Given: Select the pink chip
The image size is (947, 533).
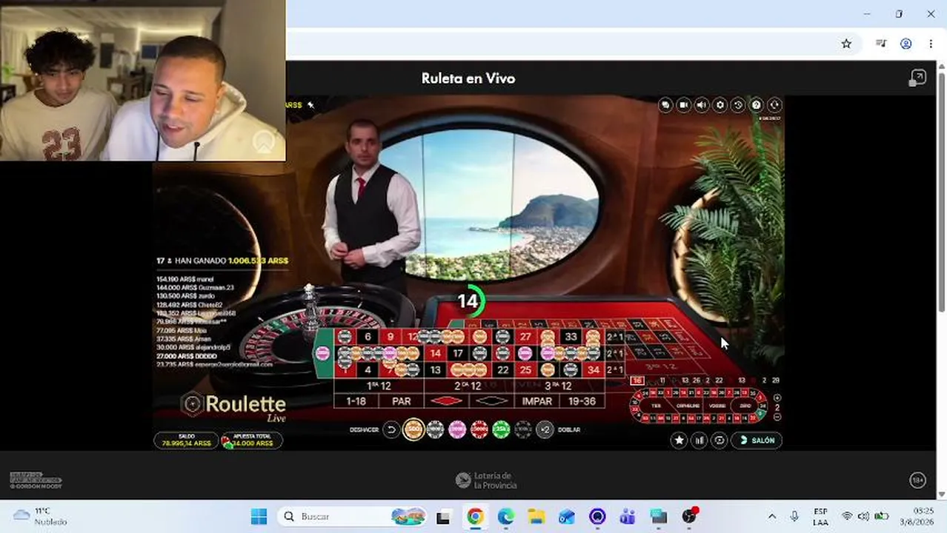Looking at the screenshot, I should pyautogui.click(x=457, y=429).
